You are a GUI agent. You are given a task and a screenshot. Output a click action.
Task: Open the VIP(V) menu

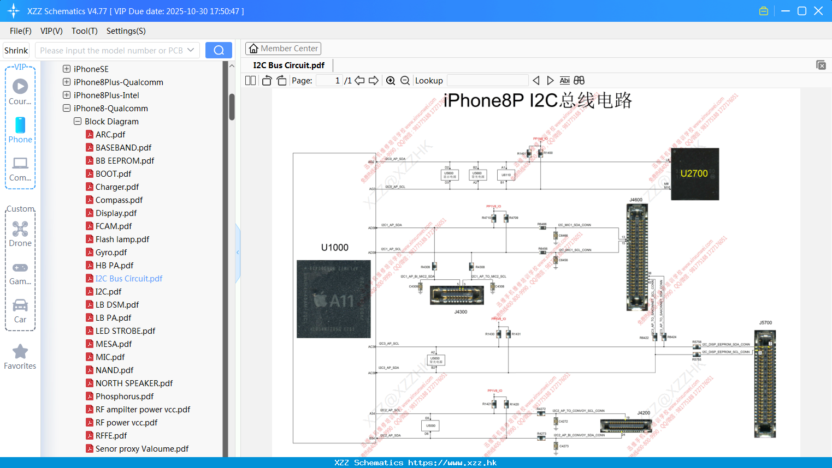click(x=51, y=31)
